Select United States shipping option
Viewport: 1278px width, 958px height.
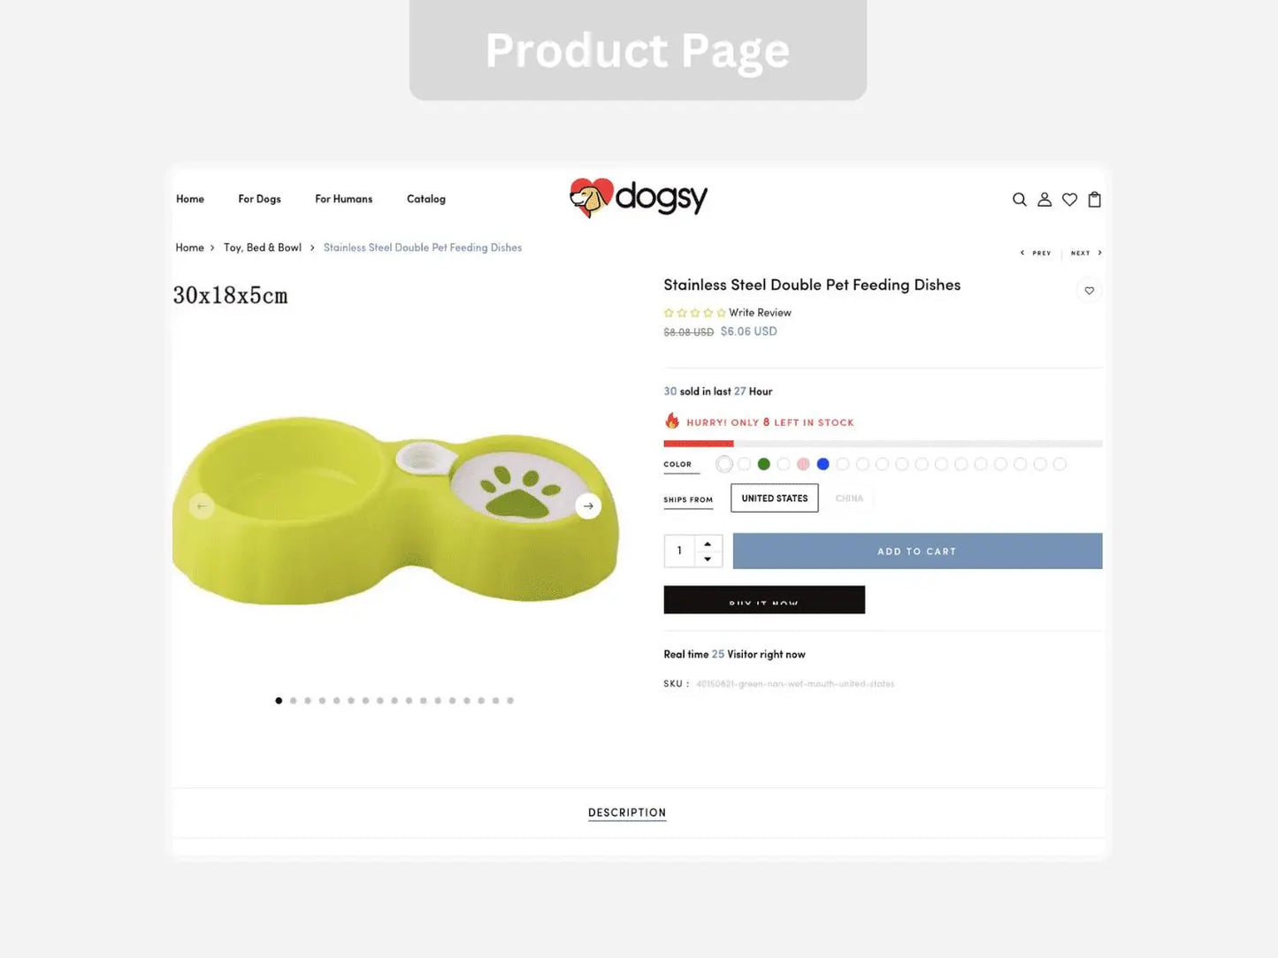[775, 498]
